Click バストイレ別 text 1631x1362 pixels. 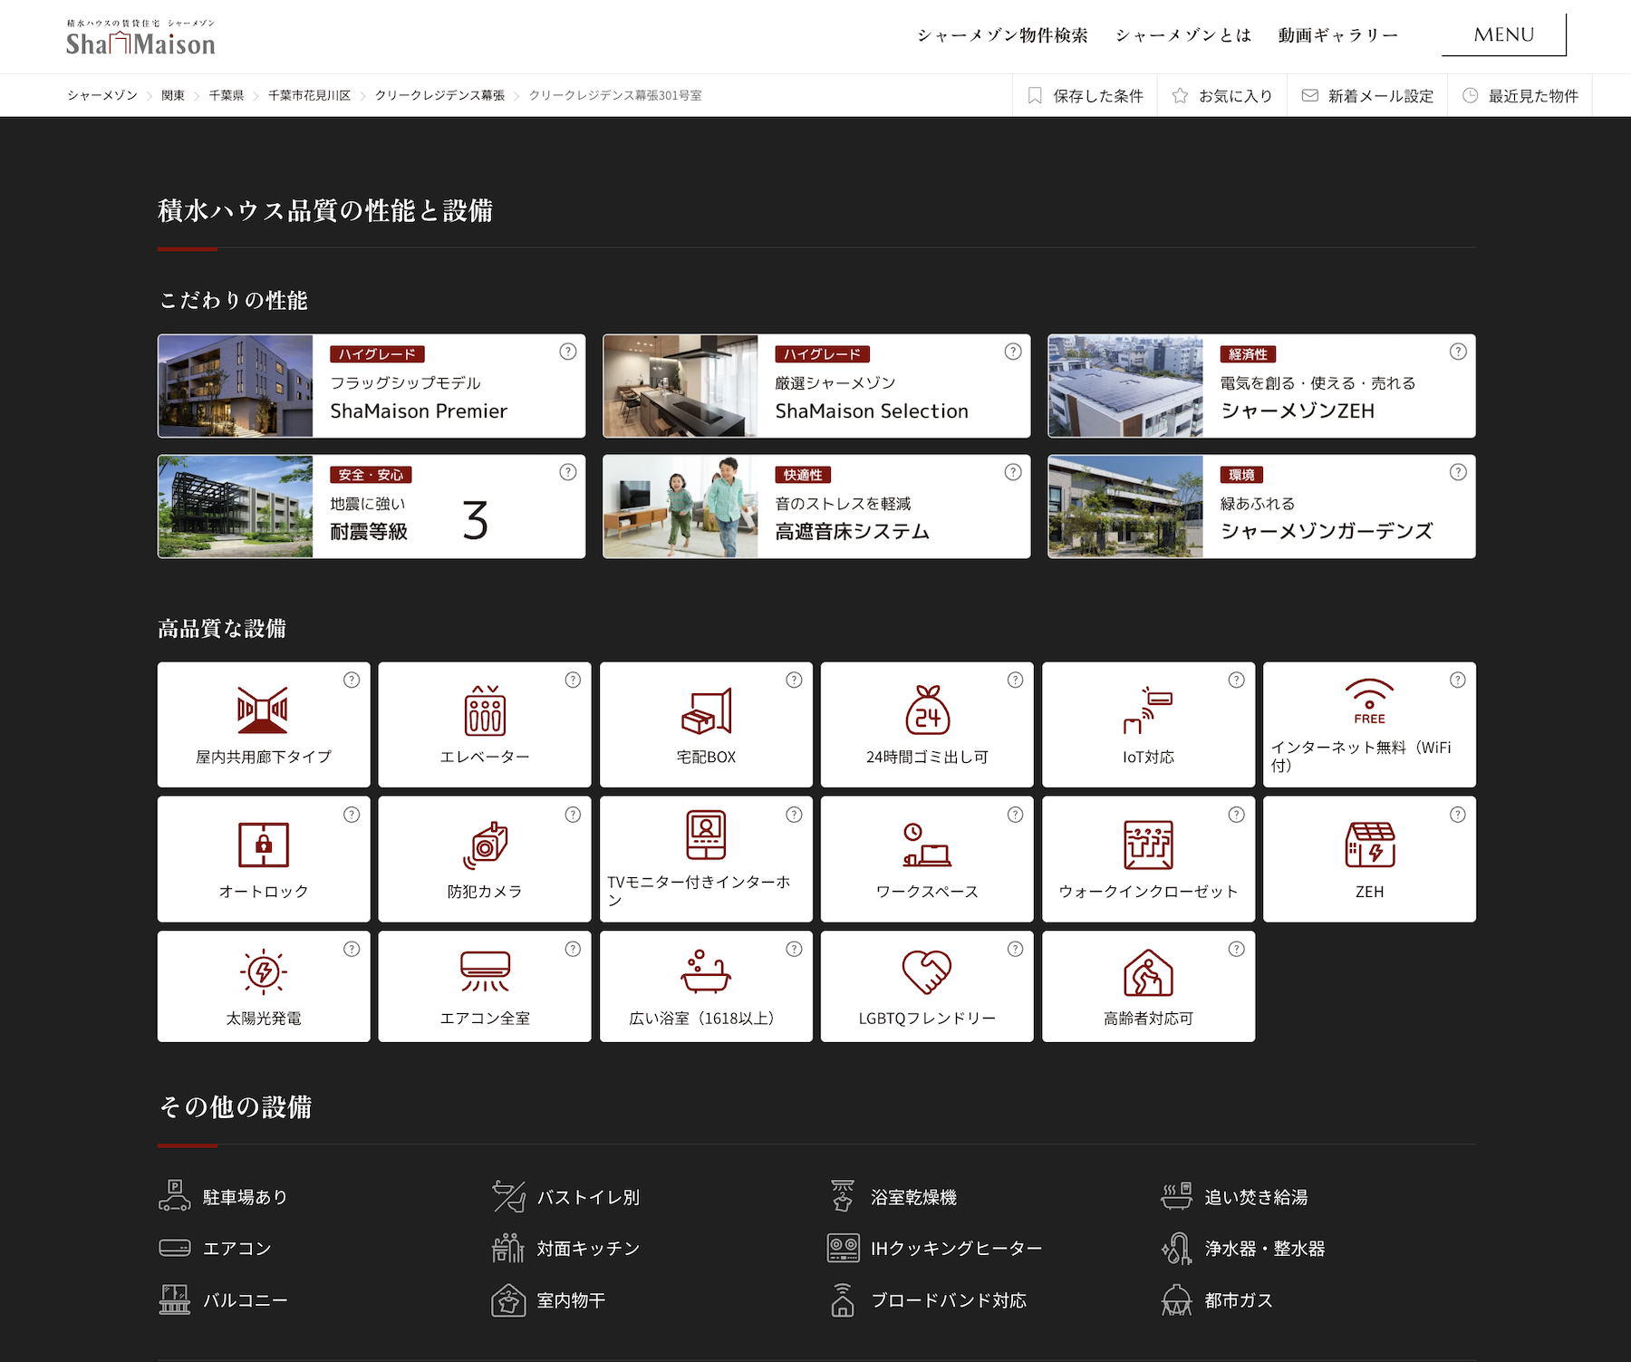(x=588, y=1197)
